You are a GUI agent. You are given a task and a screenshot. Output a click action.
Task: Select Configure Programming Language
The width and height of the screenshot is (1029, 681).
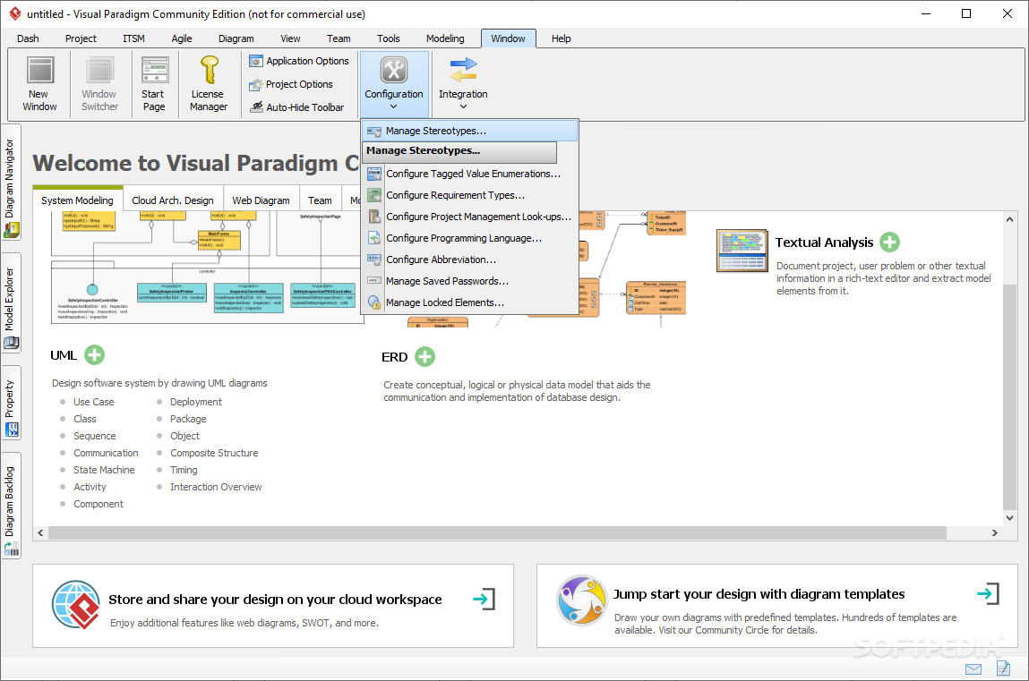click(470, 239)
